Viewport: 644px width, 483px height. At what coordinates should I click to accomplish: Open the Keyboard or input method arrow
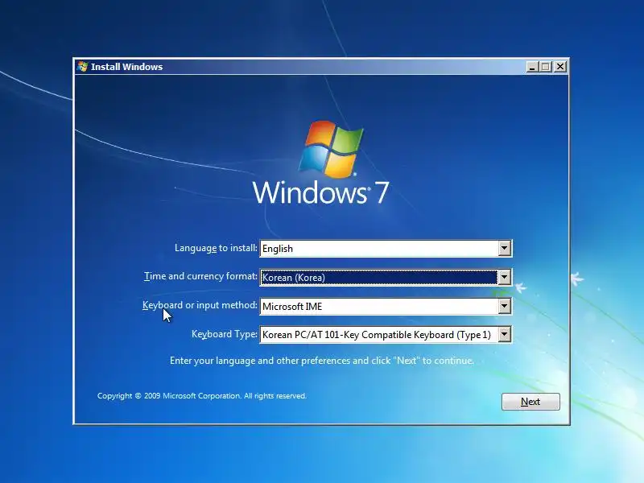pyautogui.click(x=505, y=307)
